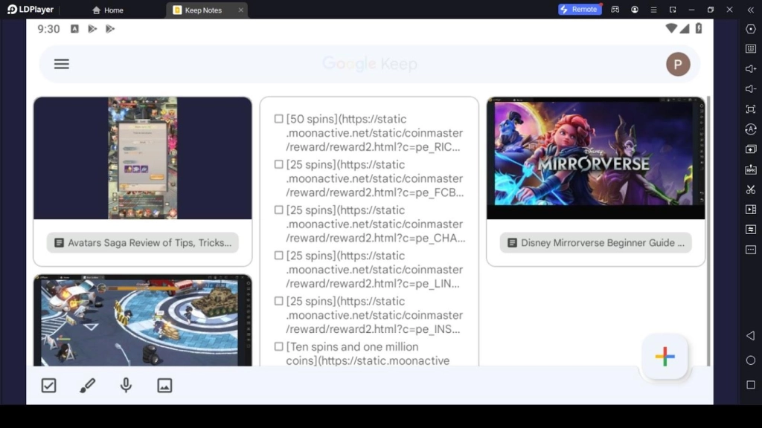Record a voice note with the microphone
The image size is (762, 428).
click(127, 385)
